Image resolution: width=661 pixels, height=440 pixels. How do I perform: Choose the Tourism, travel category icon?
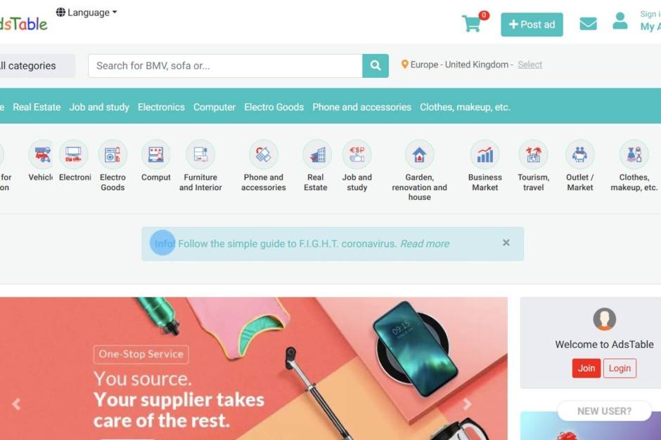point(533,154)
